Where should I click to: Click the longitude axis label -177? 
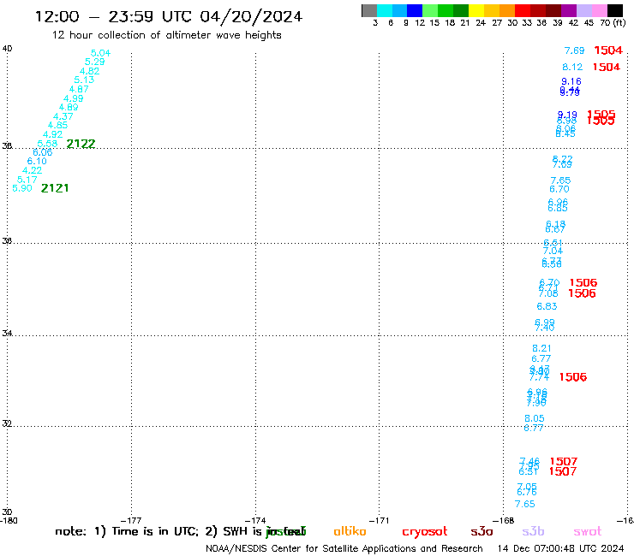click(x=131, y=521)
